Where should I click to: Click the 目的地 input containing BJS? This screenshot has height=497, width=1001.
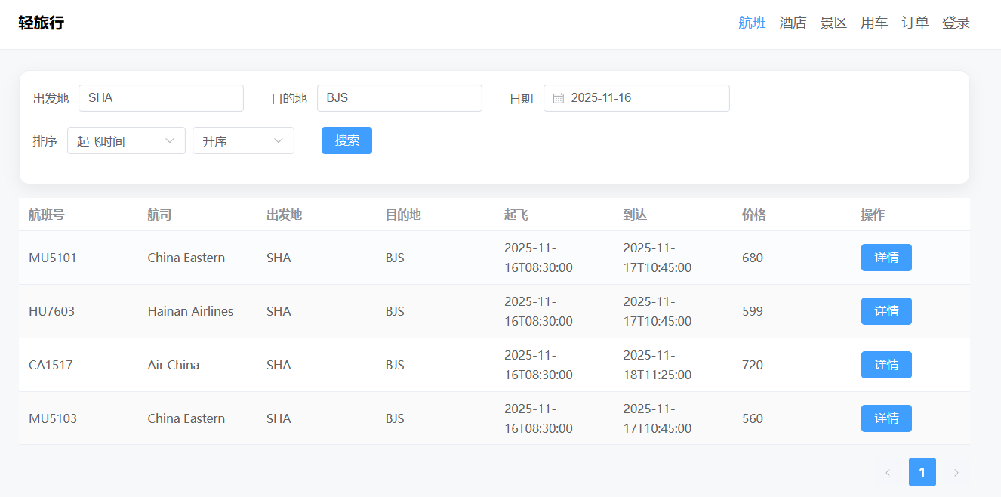coord(399,98)
